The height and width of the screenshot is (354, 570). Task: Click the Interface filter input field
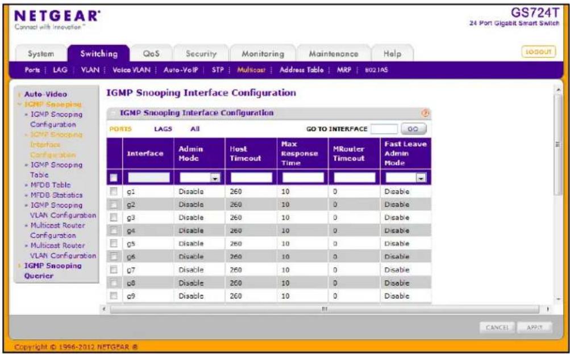[x=148, y=178]
